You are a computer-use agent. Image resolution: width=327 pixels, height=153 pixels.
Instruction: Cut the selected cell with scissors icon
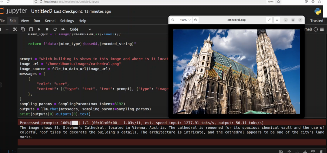15,29
